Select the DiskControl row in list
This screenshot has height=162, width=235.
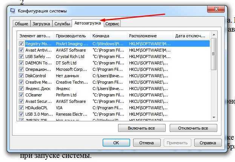click(114, 76)
